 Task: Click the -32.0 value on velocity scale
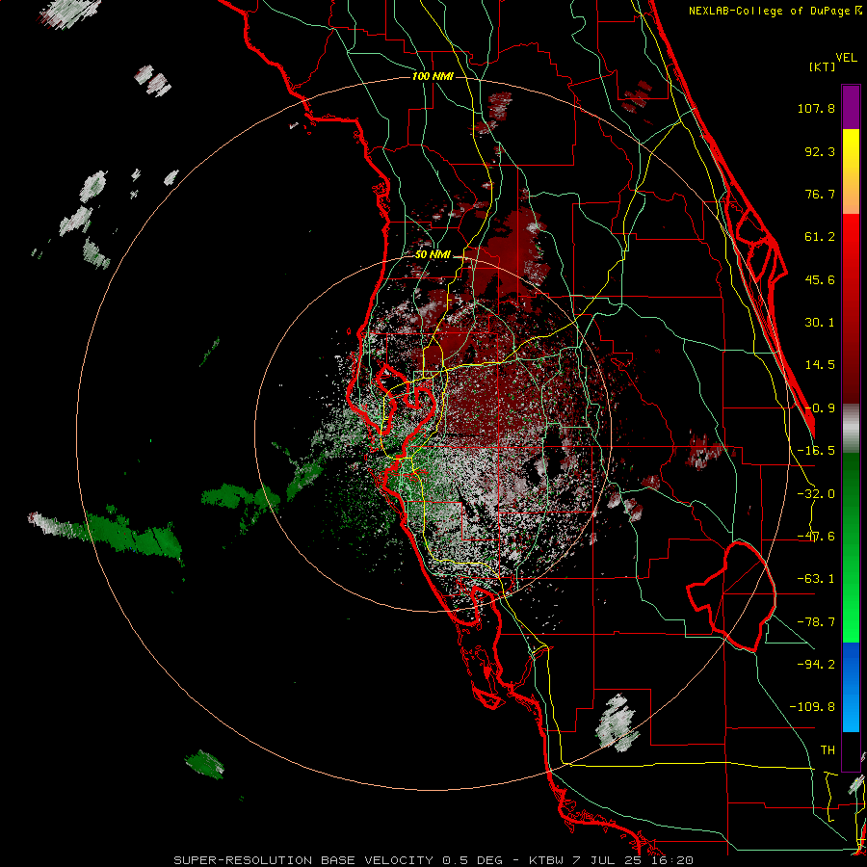(x=816, y=494)
